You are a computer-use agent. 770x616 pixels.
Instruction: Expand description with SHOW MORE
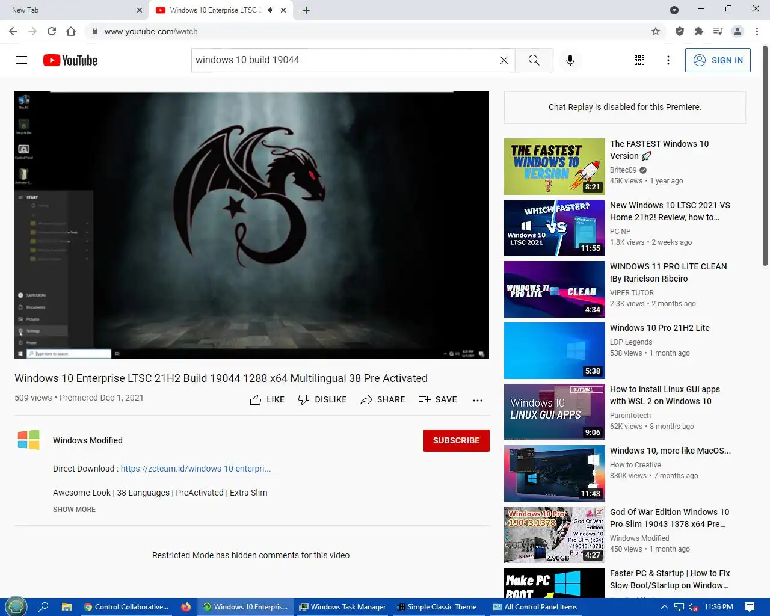[74, 510]
